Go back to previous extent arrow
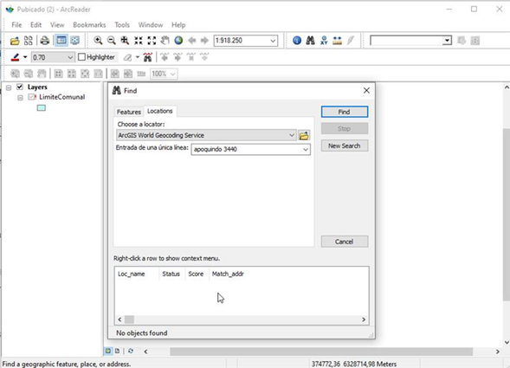510x368 pixels. click(192, 41)
